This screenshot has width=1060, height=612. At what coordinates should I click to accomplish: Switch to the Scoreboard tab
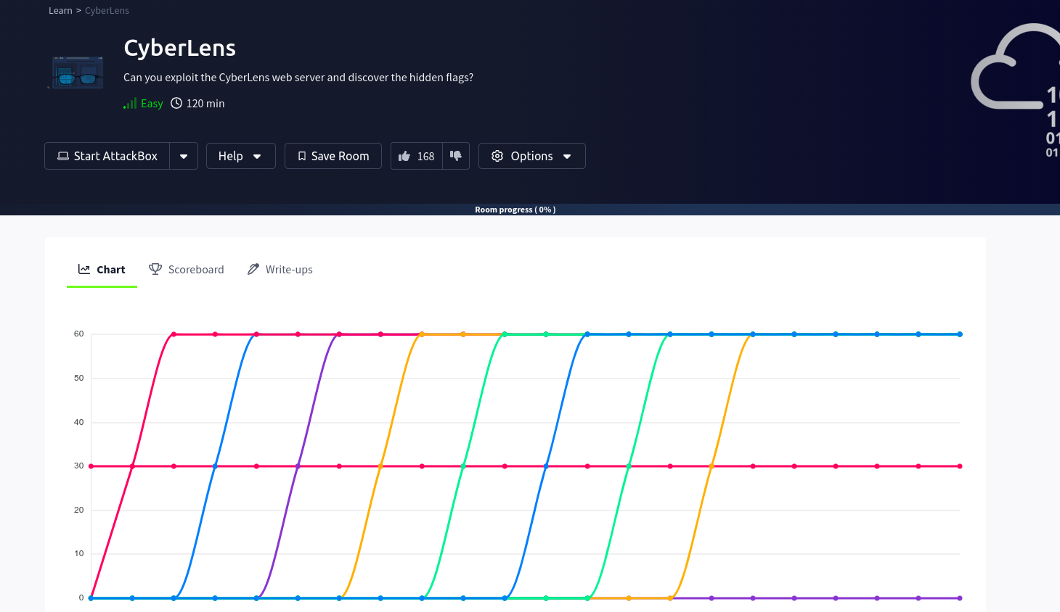[x=195, y=269]
